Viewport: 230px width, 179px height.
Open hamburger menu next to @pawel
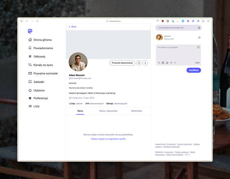[x=199, y=38]
